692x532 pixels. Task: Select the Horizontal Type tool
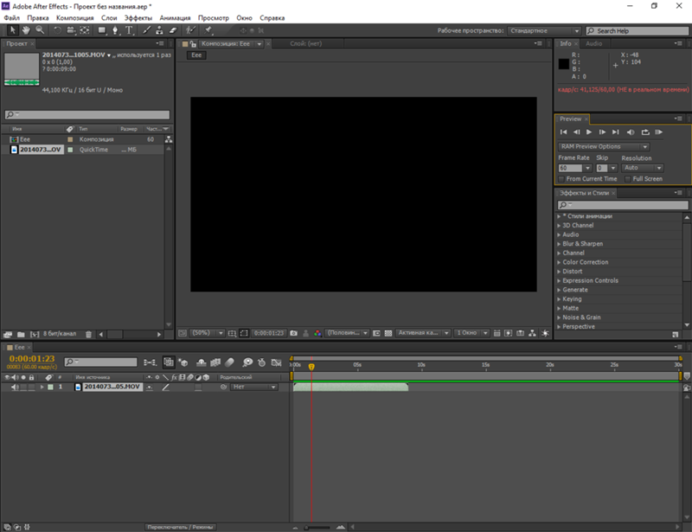128,29
